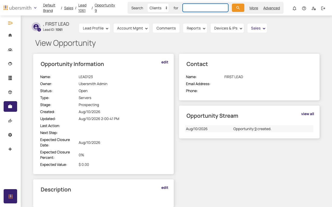Screen dimensions: 332x207
Task: Open the Clients search type dropdown
Action: (158, 8)
